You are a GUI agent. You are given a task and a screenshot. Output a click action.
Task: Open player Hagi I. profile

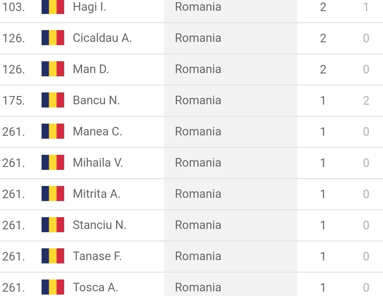(90, 7)
